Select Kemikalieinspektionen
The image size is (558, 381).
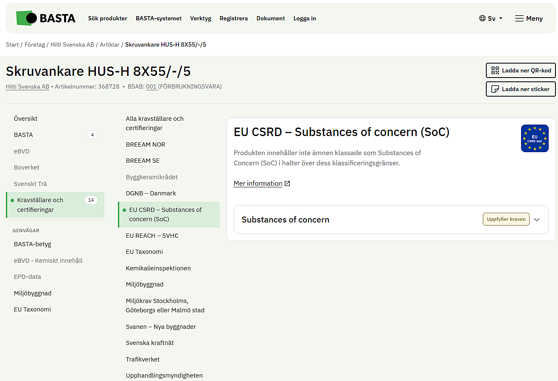pyautogui.click(x=169, y=268)
